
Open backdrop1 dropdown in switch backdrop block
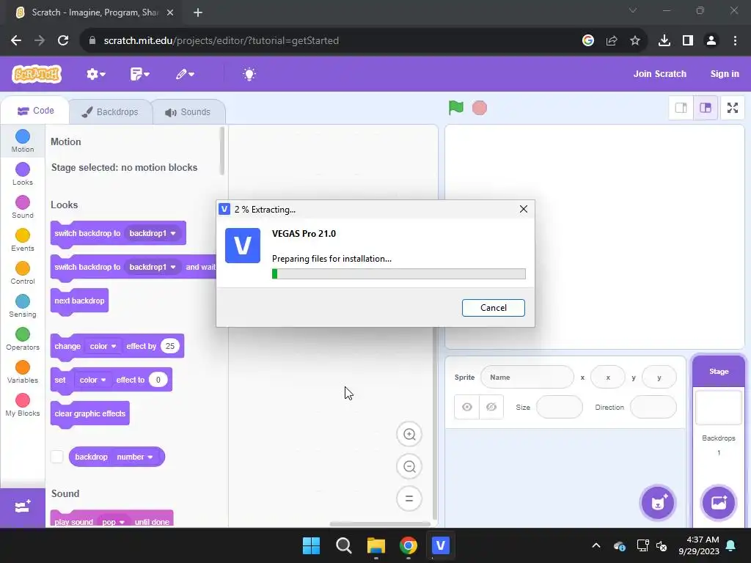point(153,233)
